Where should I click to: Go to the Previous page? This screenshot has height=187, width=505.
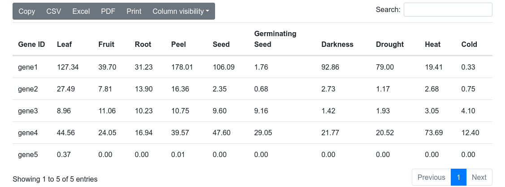pyautogui.click(x=431, y=177)
